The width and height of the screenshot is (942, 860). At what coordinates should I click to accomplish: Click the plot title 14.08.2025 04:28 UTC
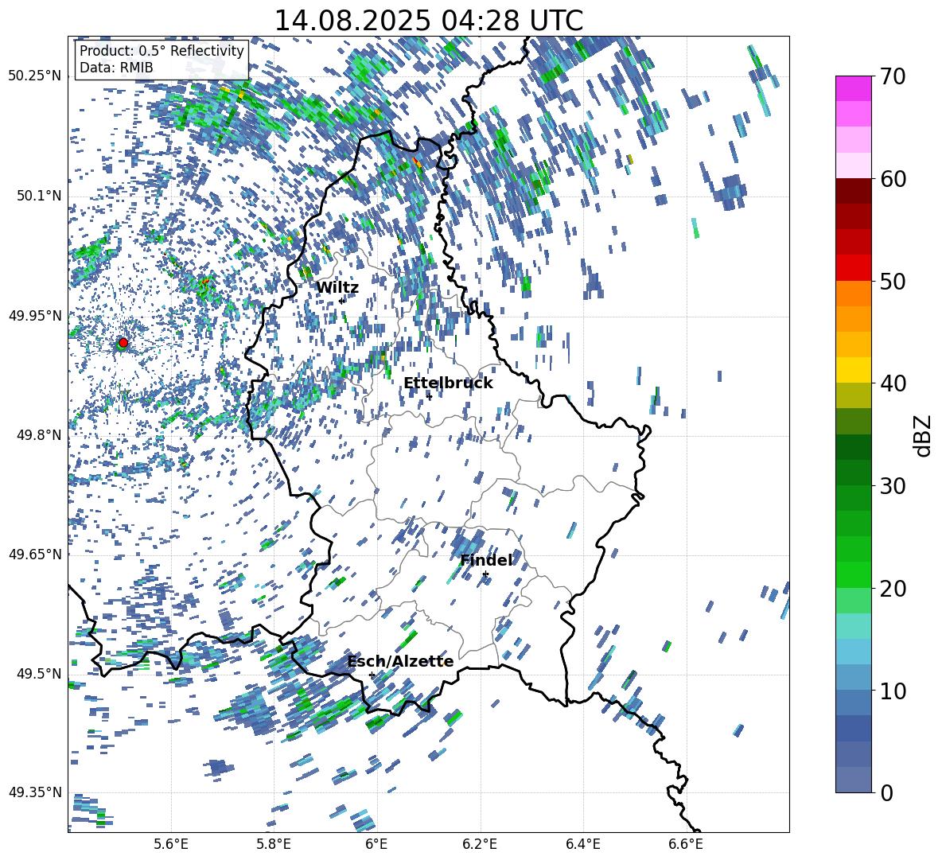pyautogui.click(x=428, y=21)
